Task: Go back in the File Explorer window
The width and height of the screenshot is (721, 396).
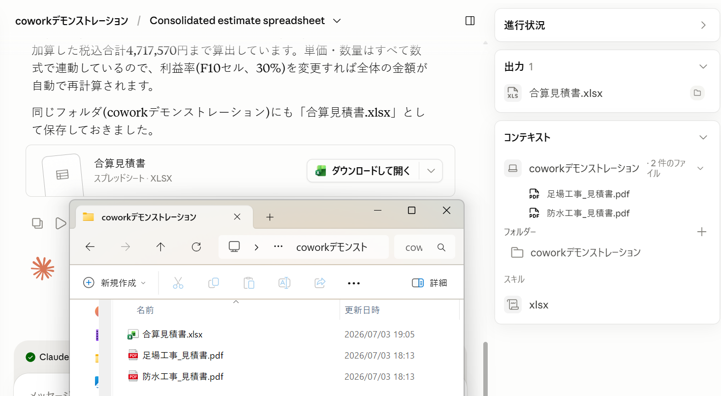Action: pyautogui.click(x=90, y=247)
